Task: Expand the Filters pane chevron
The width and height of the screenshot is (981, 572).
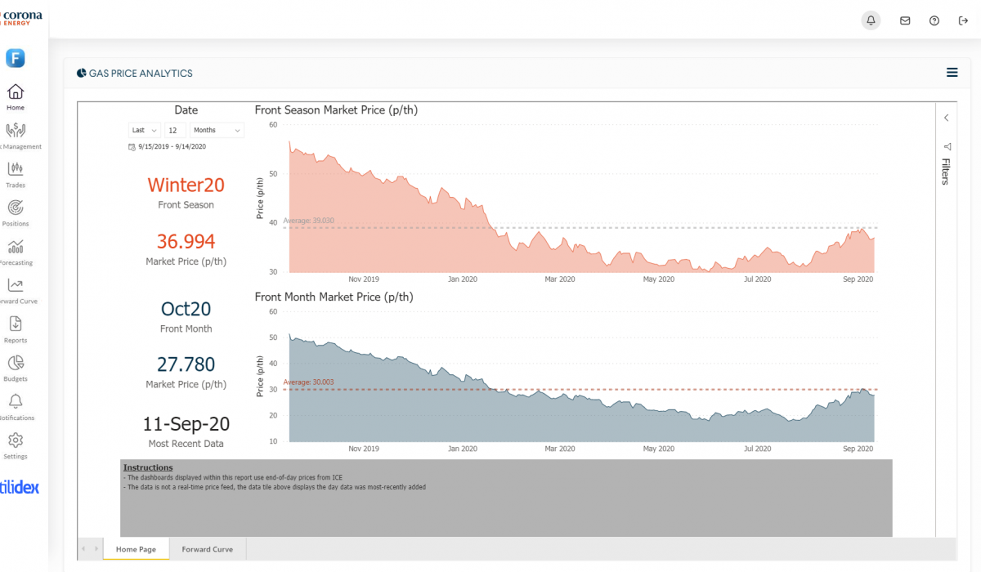Action: pyautogui.click(x=946, y=118)
